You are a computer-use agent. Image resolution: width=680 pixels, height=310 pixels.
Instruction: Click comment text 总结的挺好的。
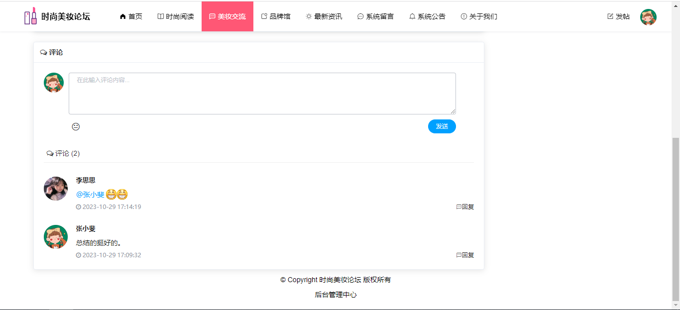(x=99, y=243)
